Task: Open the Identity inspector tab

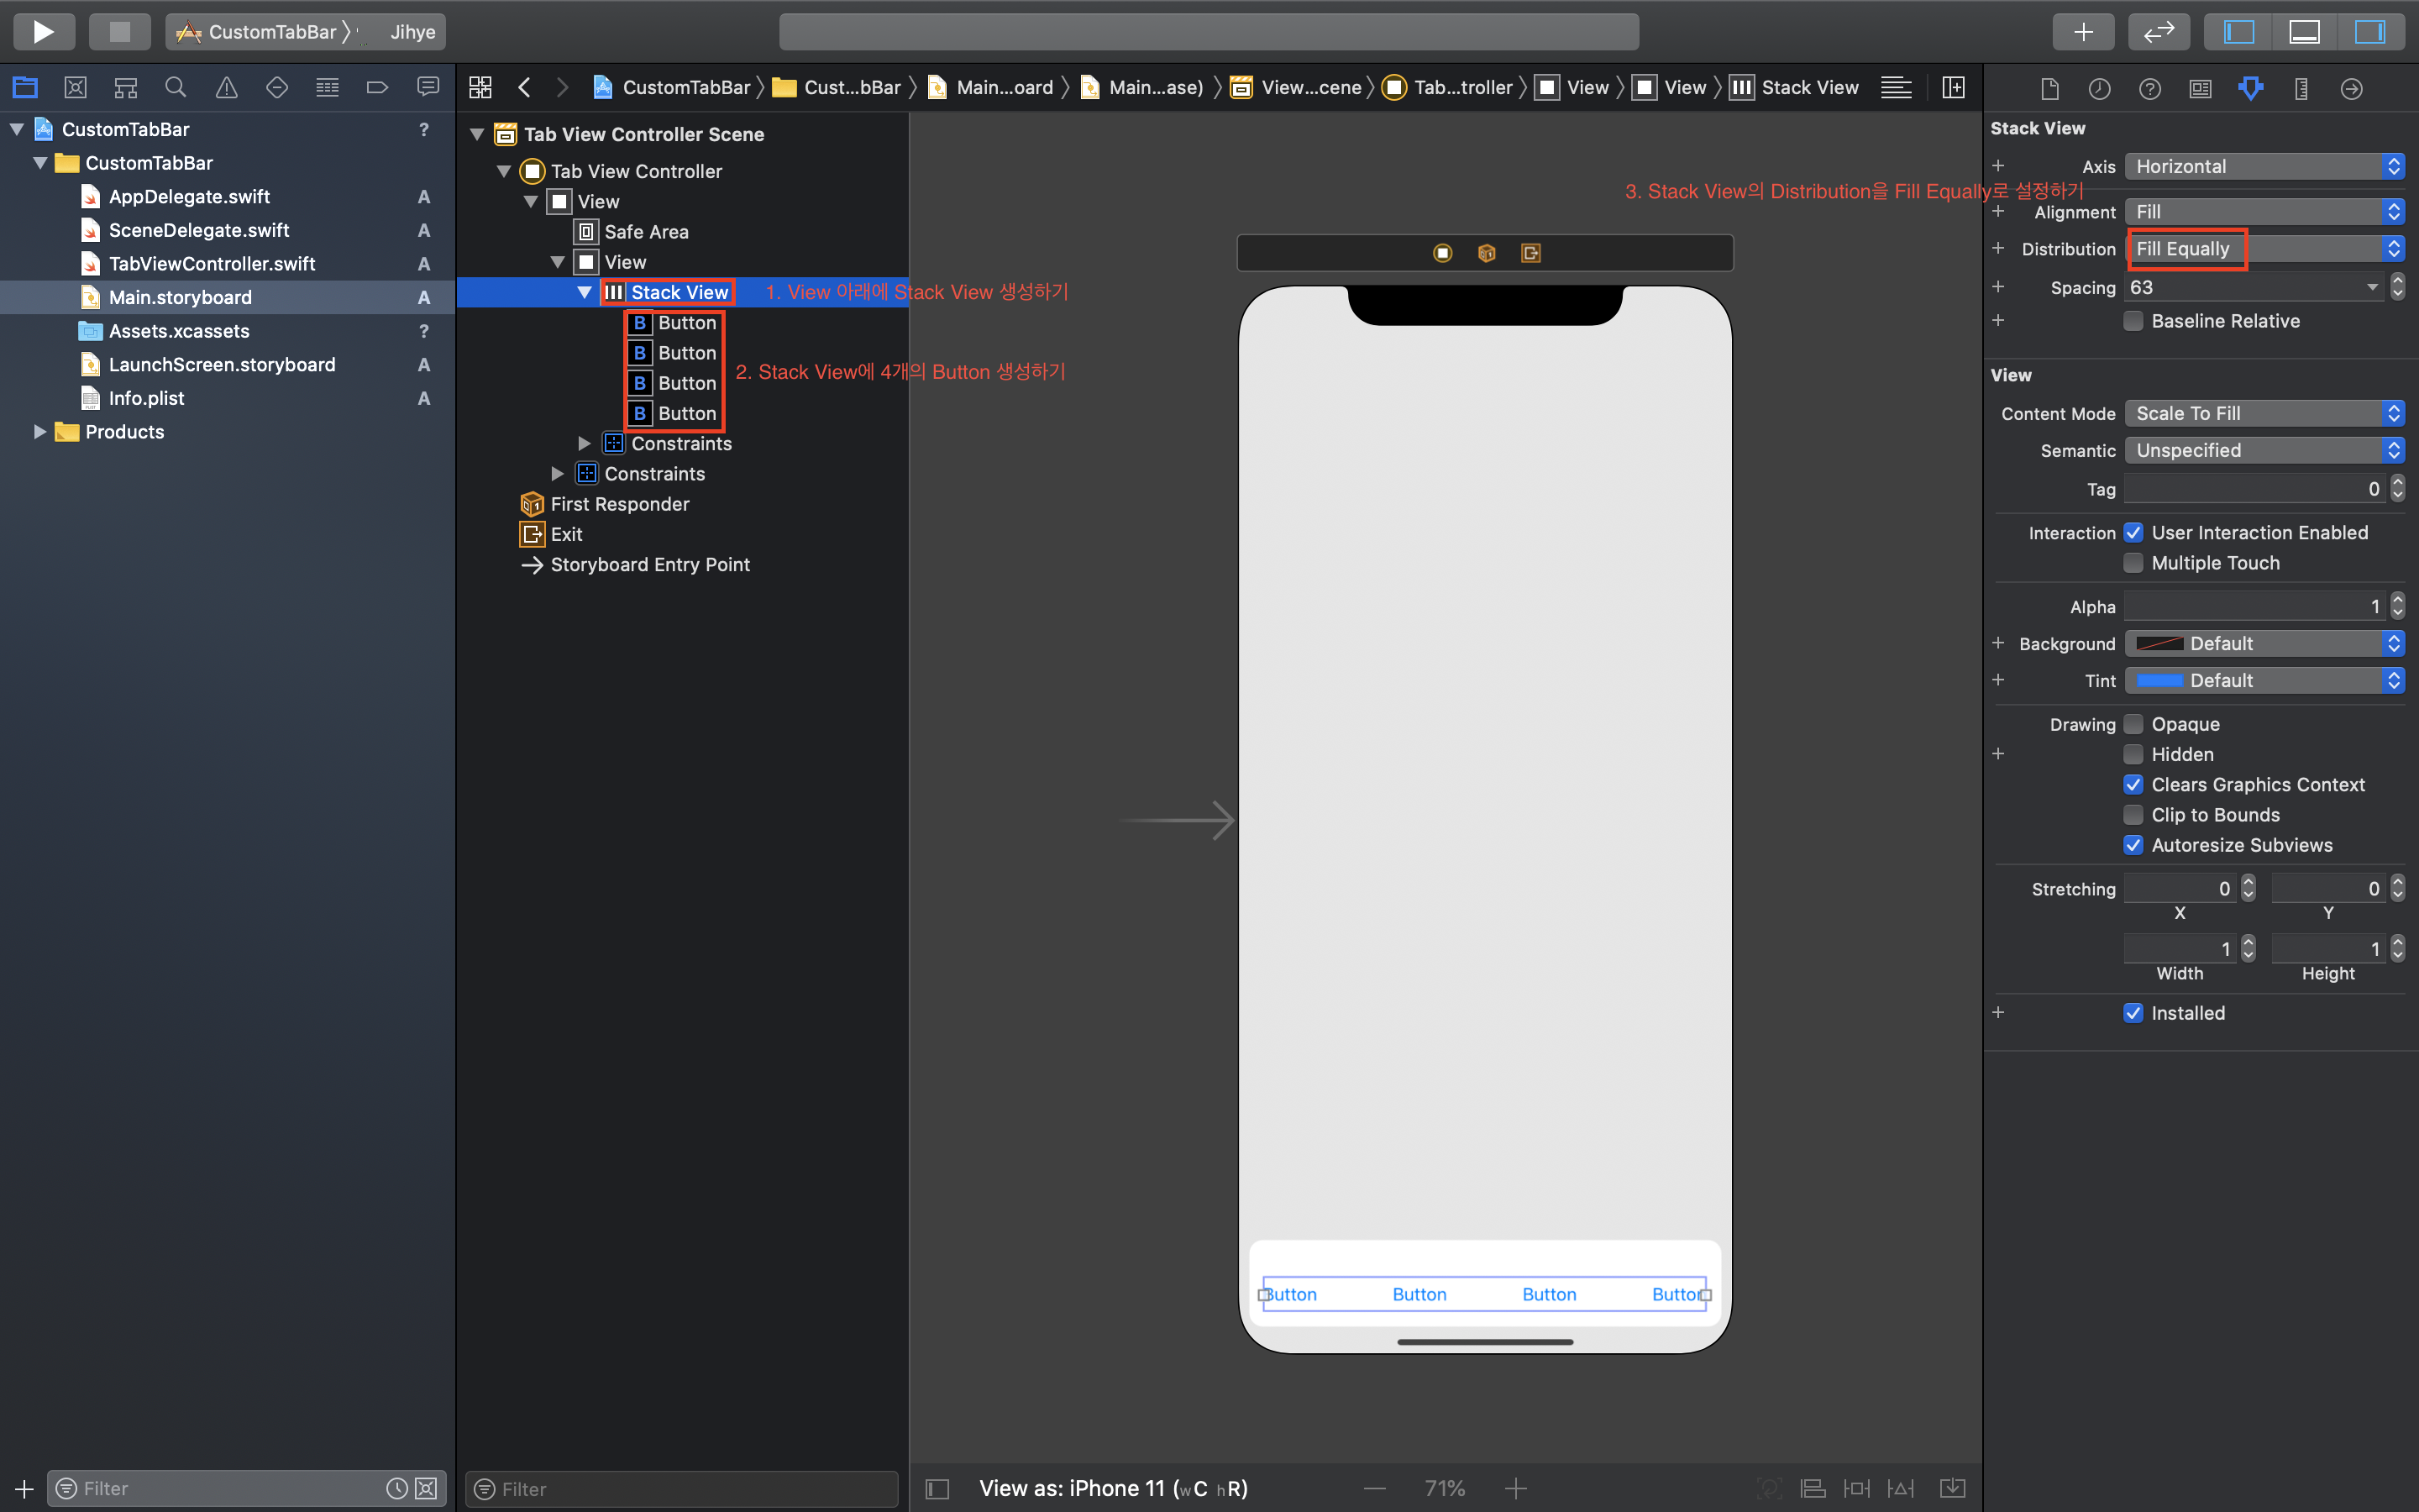Action: [2200, 88]
